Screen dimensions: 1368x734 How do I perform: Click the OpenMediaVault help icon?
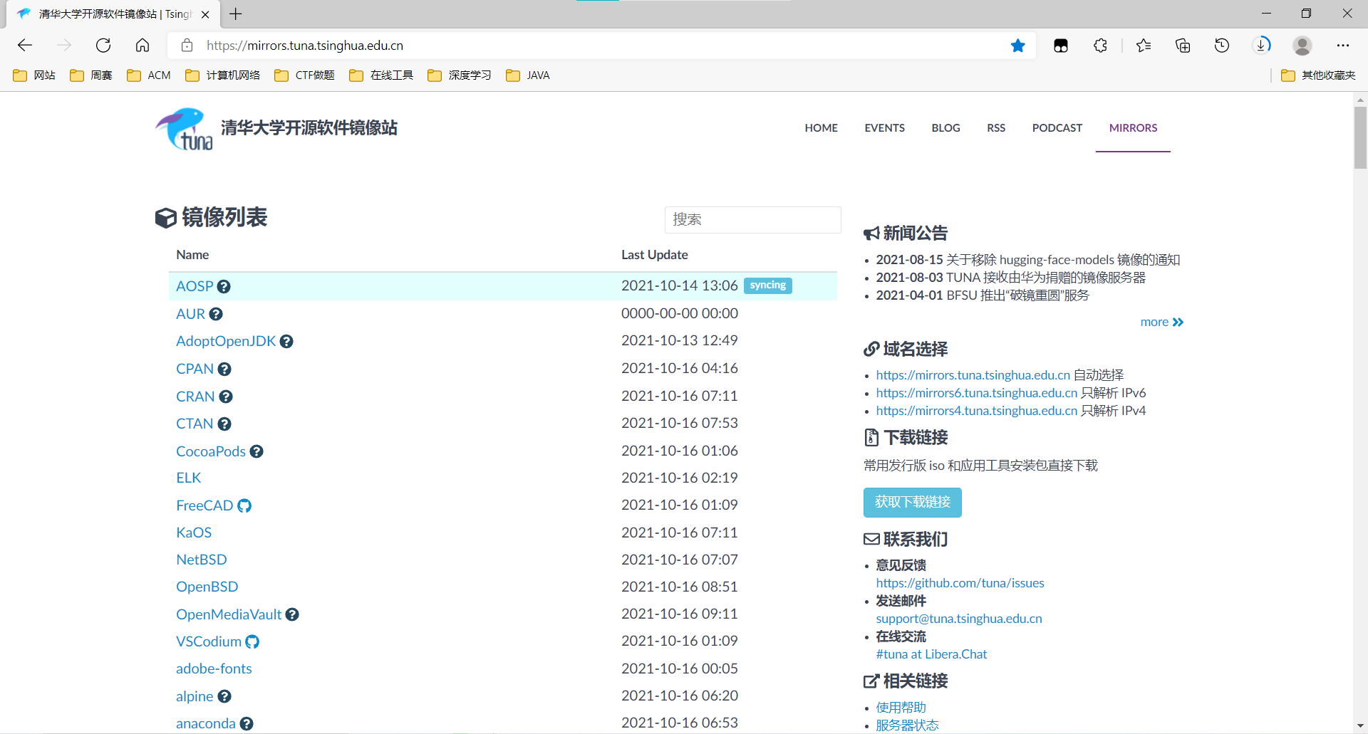point(292,614)
